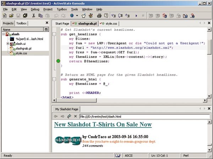The image size is (213, 159).
Task: Preview file in browser globe icon
Action: click(72, 16)
